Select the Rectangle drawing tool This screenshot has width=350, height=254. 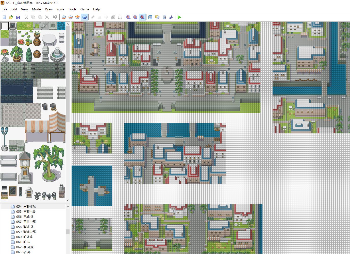(99, 17)
